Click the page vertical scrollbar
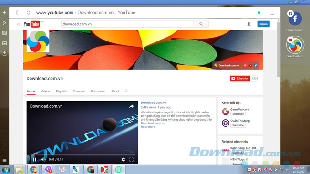 pyautogui.click(x=279, y=50)
